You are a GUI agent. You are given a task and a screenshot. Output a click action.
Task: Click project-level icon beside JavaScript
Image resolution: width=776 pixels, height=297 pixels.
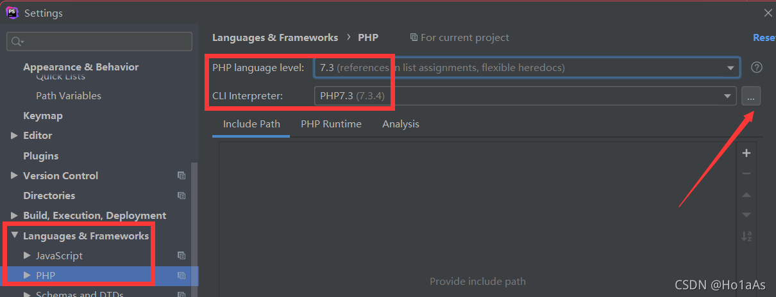point(181,255)
